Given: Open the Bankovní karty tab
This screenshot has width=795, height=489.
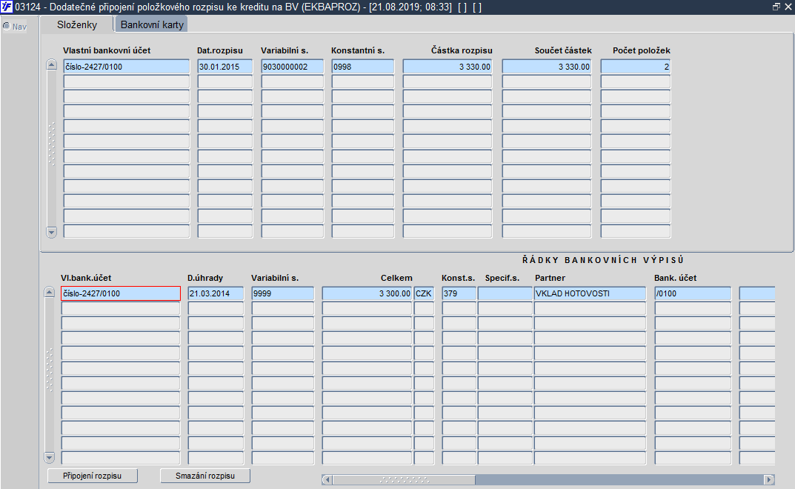Looking at the screenshot, I should [x=152, y=24].
